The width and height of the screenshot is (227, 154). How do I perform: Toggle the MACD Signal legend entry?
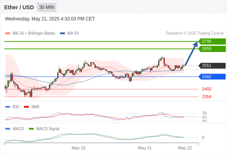44,129
